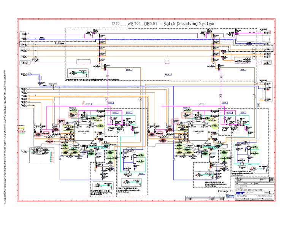Click the pump symbol below right tank

224,166
